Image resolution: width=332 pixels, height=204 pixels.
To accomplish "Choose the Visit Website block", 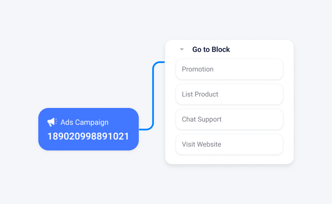I will click(x=229, y=144).
